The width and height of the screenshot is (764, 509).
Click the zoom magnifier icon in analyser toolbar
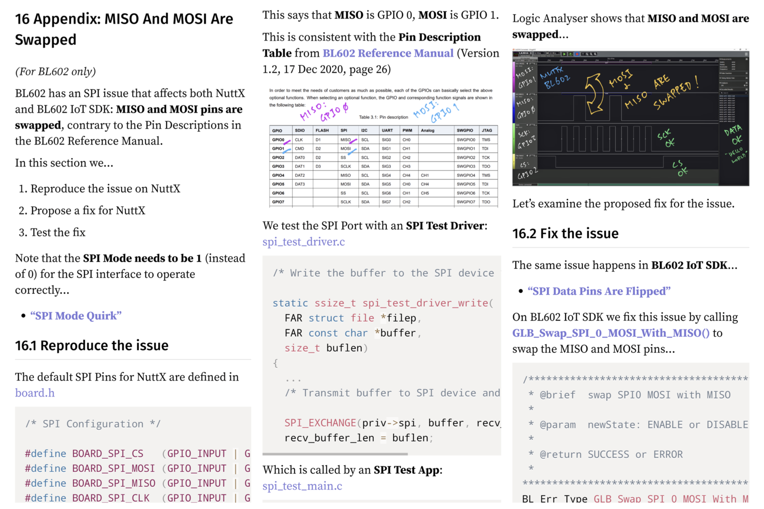(x=587, y=54)
